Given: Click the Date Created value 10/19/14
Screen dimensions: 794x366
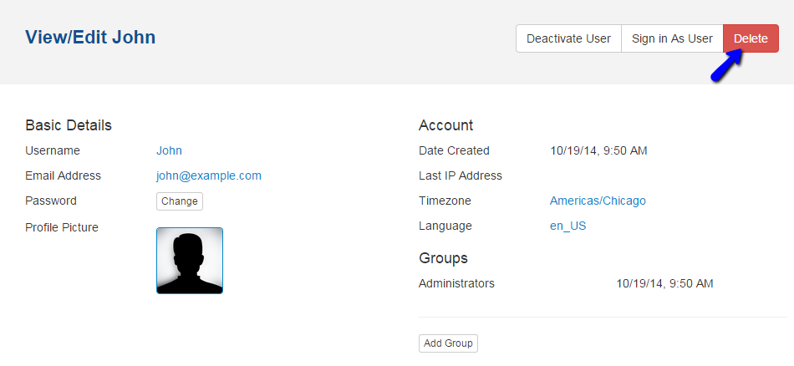Looking at the screenshot, I should point(598,150).
